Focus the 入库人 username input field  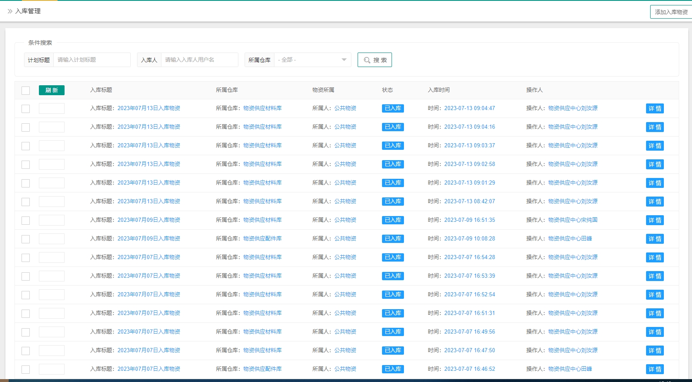[199, 60]
